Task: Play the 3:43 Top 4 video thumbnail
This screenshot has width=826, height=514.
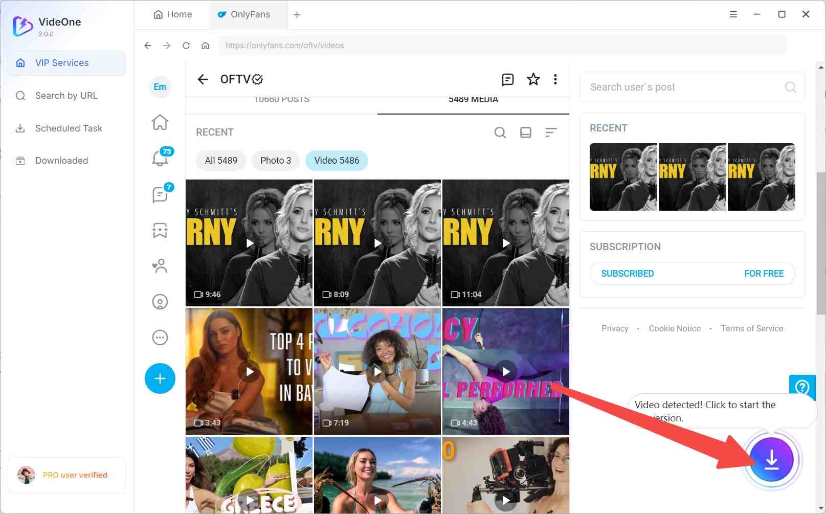Action: coord(249,371)
